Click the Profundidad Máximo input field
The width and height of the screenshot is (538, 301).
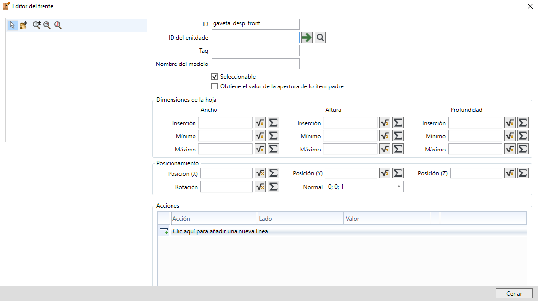click(x=475, y=149)
